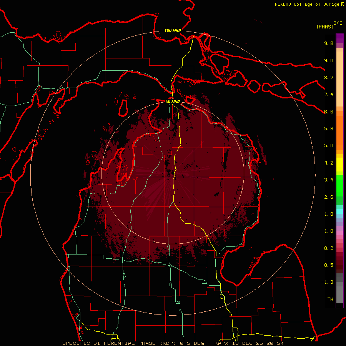Click the bright green color bar segment
The image size is (346, 346).
(x=339, y=186)
